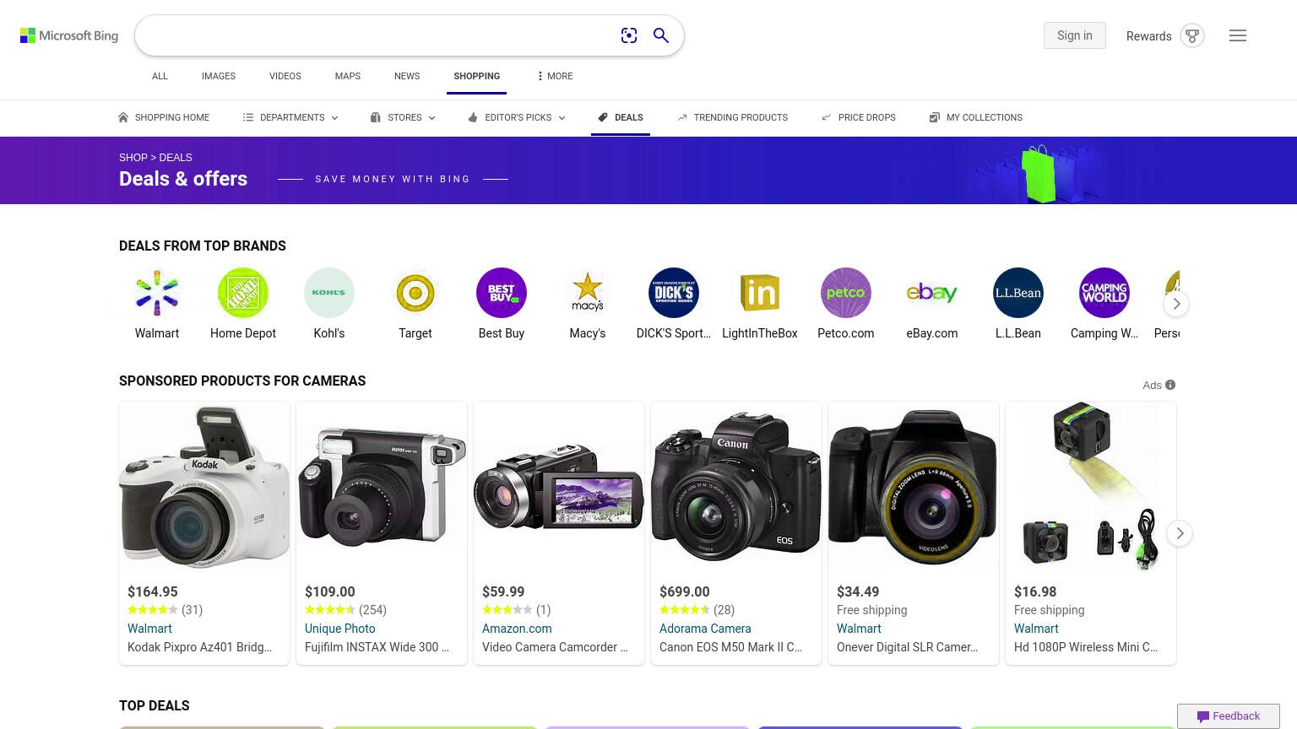Click the magnifying glass search icon
This screenshot has width=1297, height=729.
click(x=661, y=35)
